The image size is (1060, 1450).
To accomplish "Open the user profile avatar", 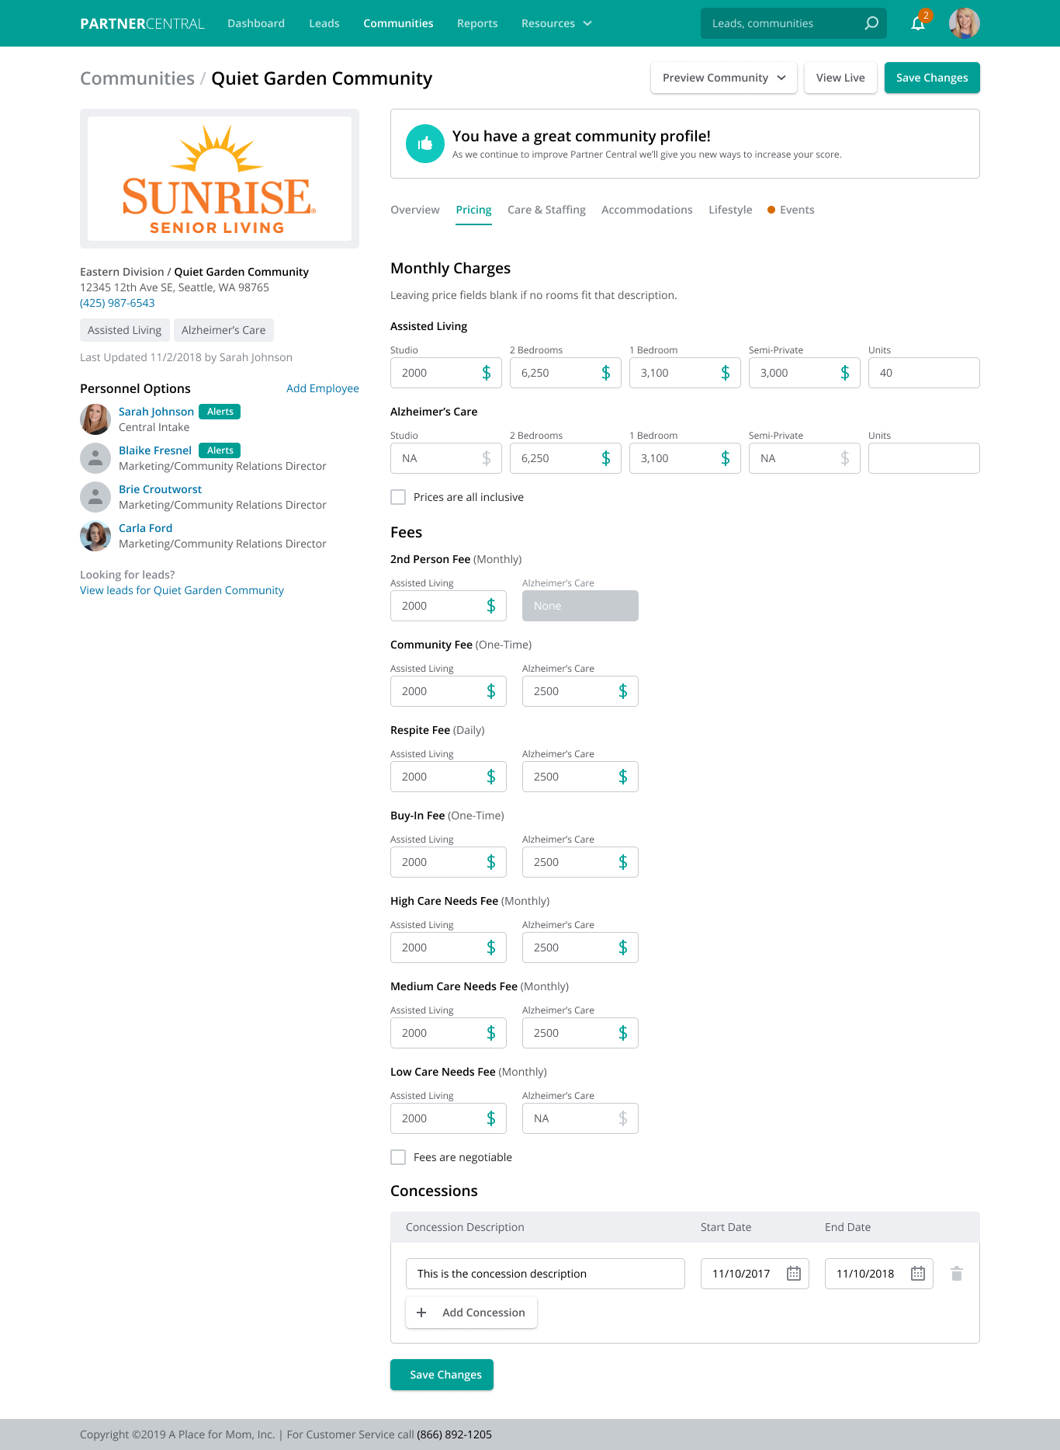I will (965, 23).
